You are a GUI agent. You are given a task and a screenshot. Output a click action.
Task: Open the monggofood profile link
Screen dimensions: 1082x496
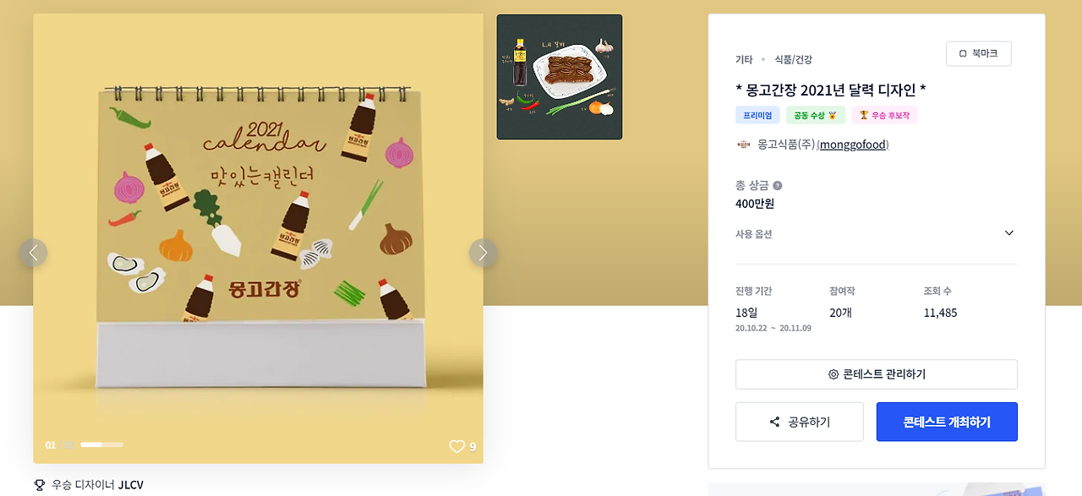(x=853, y=144)
